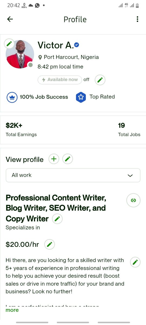Screen dimensions: 146x325
Task: Tap the 100% Job Success badge
Action: point(37,97)
